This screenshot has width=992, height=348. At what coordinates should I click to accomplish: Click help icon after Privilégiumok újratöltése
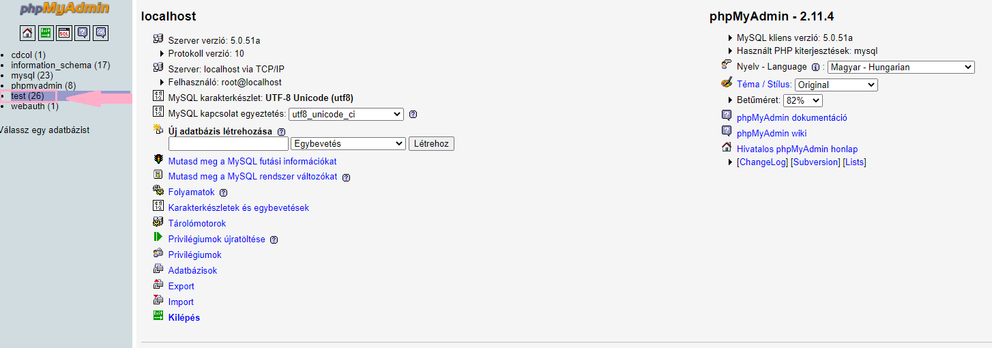click(274, 240)
